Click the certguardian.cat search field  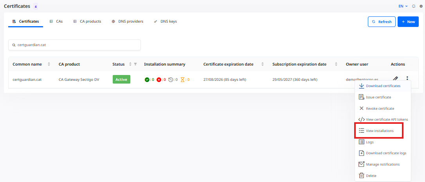point(74,45)
